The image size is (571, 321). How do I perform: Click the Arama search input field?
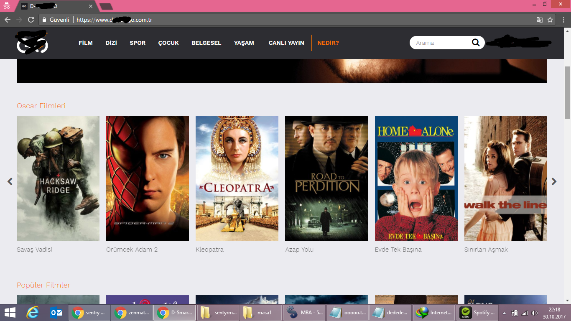441,43
